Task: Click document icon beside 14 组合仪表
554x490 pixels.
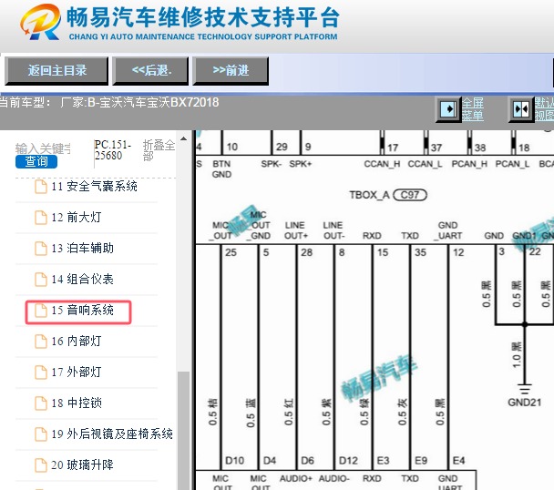Action: click(x=41, y=279)
